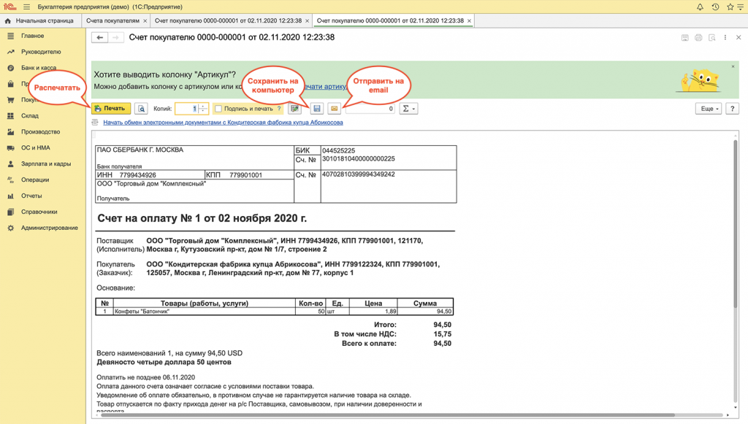Expand the Еще dropdown button
Screen dimensions: 748x424
[x=709, y=109]
